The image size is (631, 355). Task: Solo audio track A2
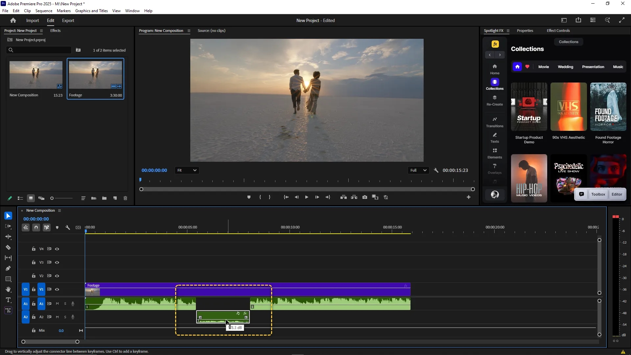[65, 317]
